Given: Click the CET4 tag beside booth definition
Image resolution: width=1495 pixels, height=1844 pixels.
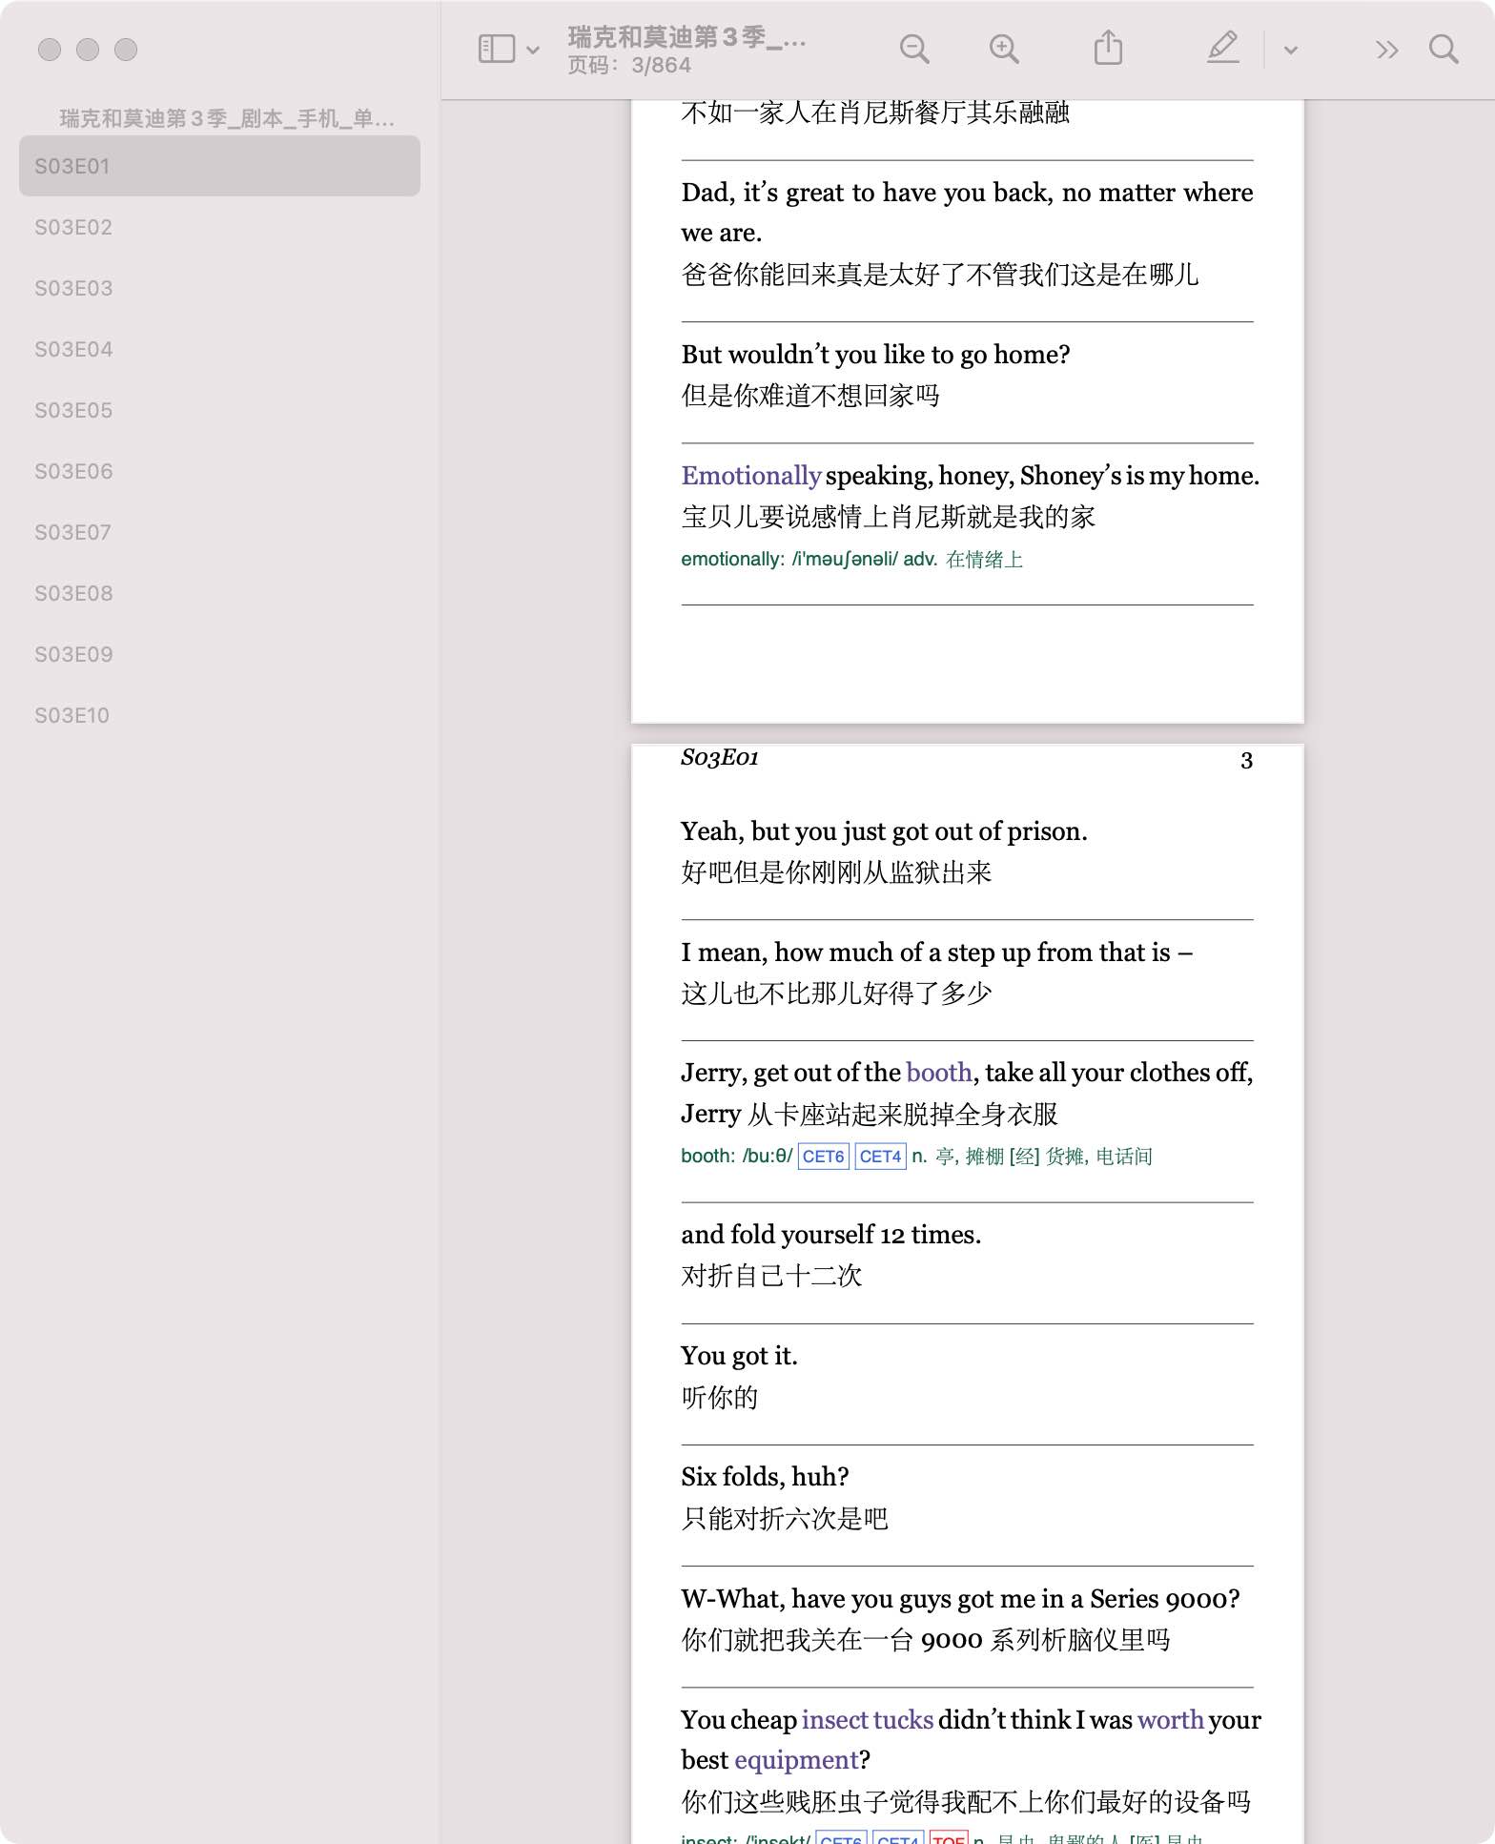Looking at the screenshot, I should (x=880, y=1157).
